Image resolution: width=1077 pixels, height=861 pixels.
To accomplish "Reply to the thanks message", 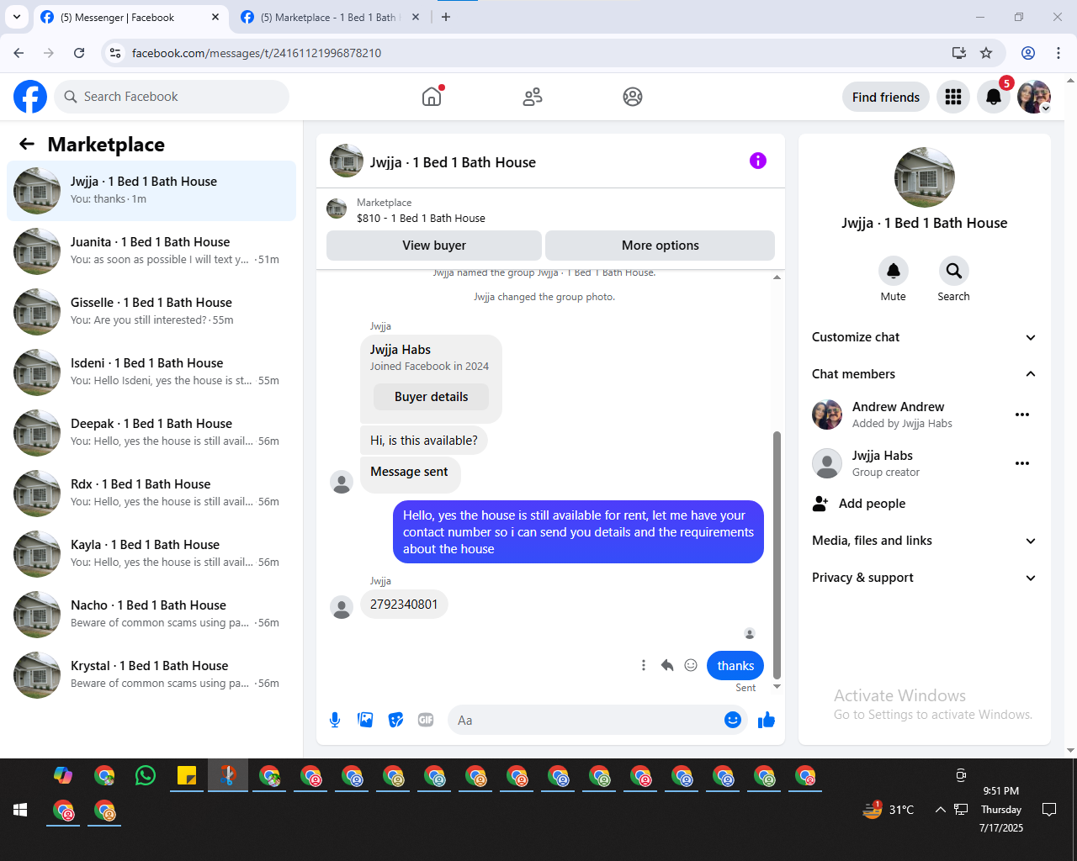I will tap(667, 665).
